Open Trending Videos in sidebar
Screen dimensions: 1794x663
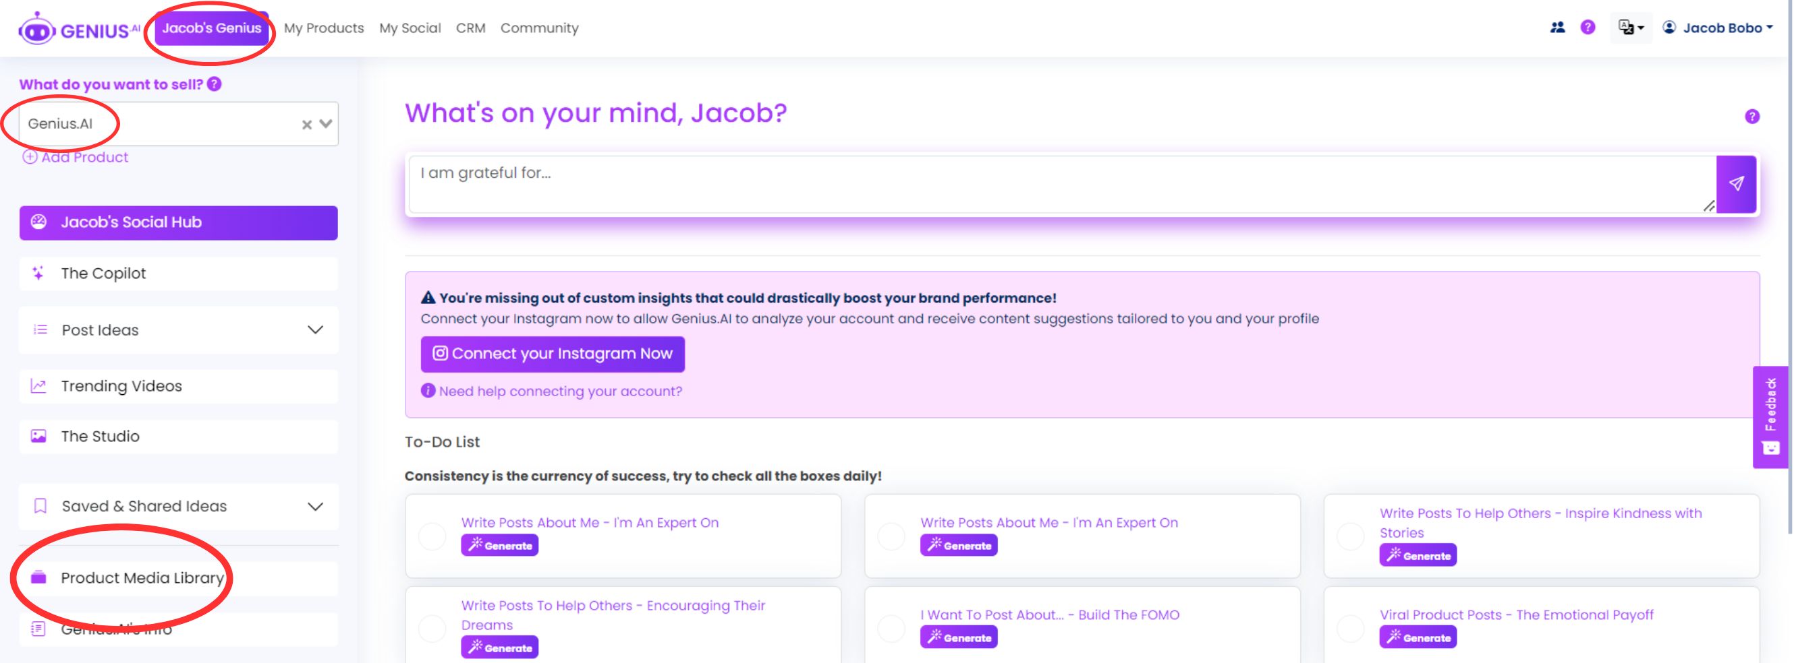click(178, 386)
